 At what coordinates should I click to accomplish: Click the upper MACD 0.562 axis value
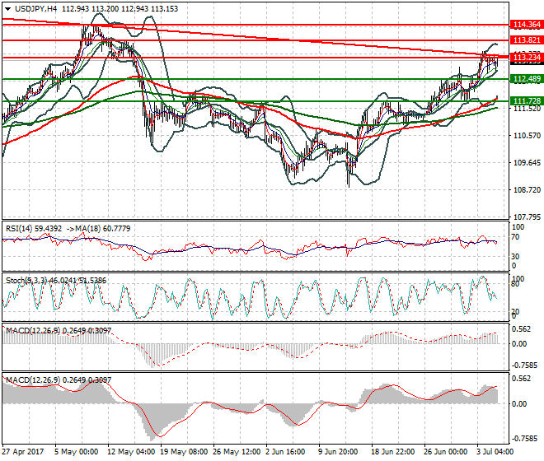click(x=522, y=329)
